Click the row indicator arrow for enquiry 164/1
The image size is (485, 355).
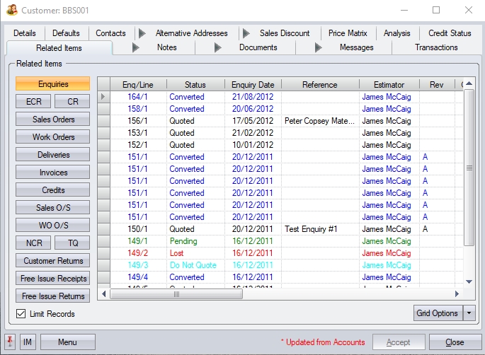[x=104, y=97]
